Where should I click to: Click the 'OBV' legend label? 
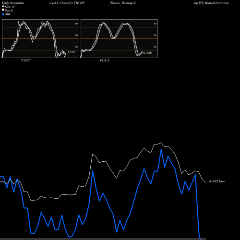point(8,14)
